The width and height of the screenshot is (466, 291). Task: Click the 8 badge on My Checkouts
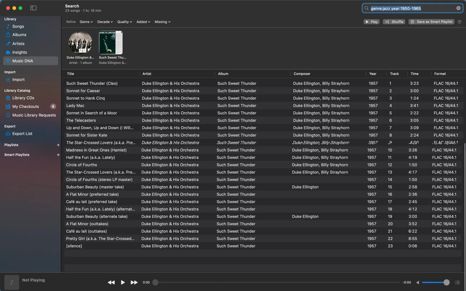point(53,107)
